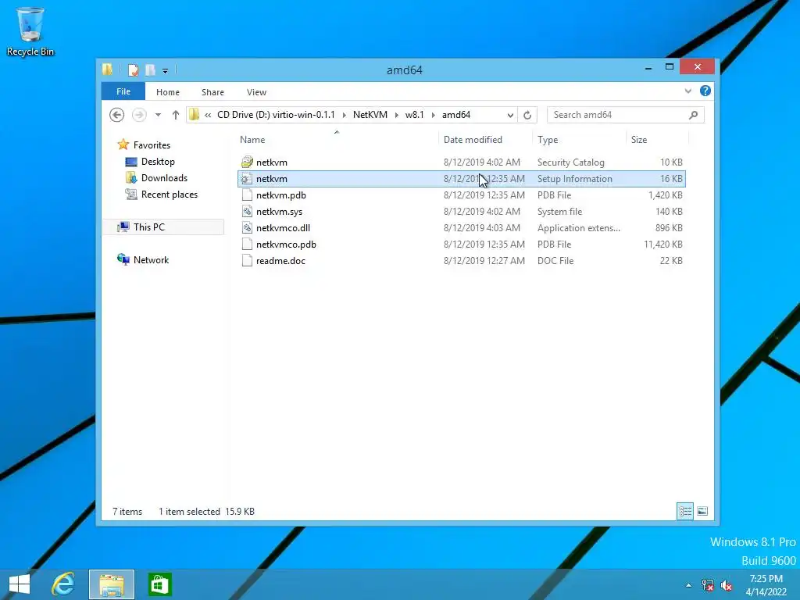Click the CD Drive (D:) virtio-win-0.1.1 breadcrumb

276,115
